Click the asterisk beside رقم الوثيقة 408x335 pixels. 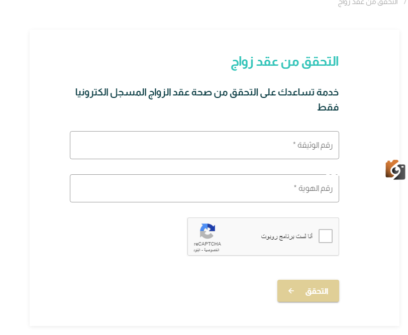(x=294, y=143)
